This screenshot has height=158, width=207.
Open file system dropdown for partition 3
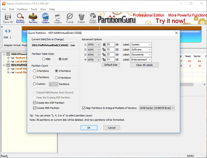pos(94,55)
